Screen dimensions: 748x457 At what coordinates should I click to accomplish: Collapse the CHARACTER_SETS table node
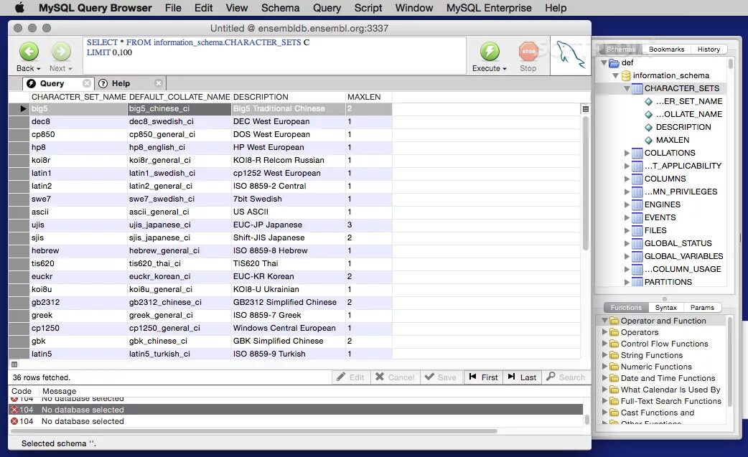pos(627,89)
